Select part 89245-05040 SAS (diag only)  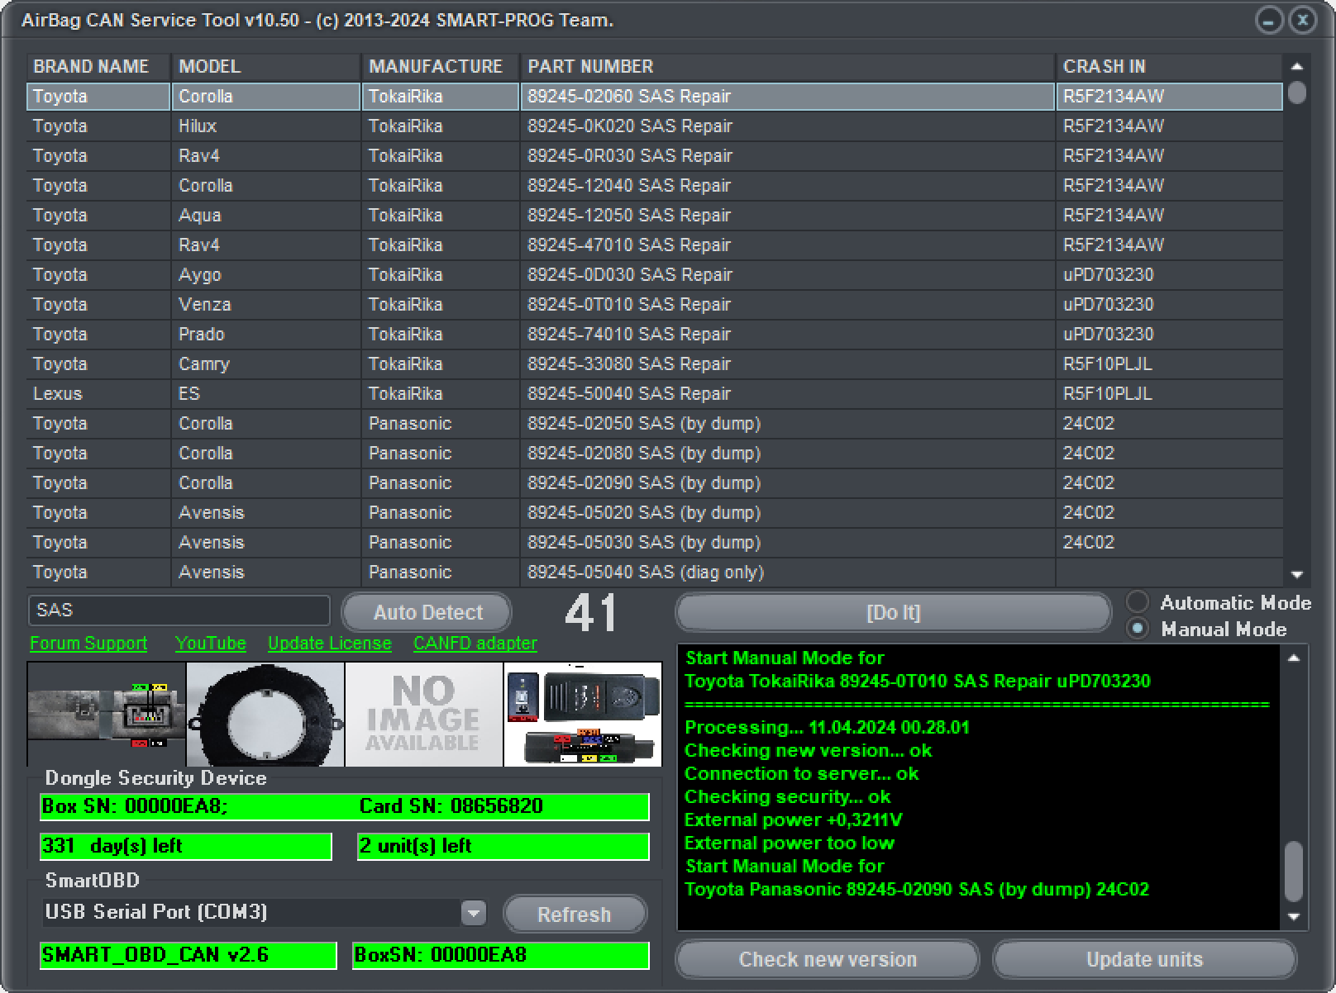point(655,572)
